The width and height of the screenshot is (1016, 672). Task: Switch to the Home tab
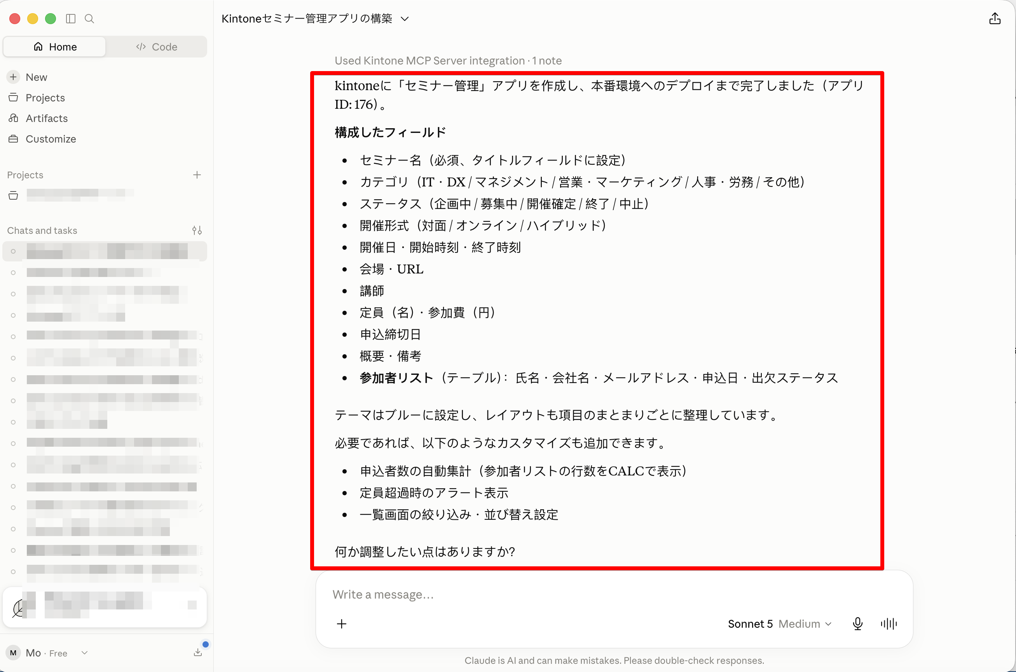click(x=55, y=47)
